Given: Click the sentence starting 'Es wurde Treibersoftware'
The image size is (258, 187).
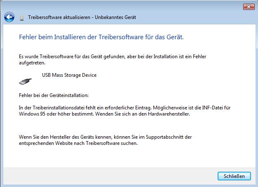Looking at the screenshot, I should click(113, 59).
